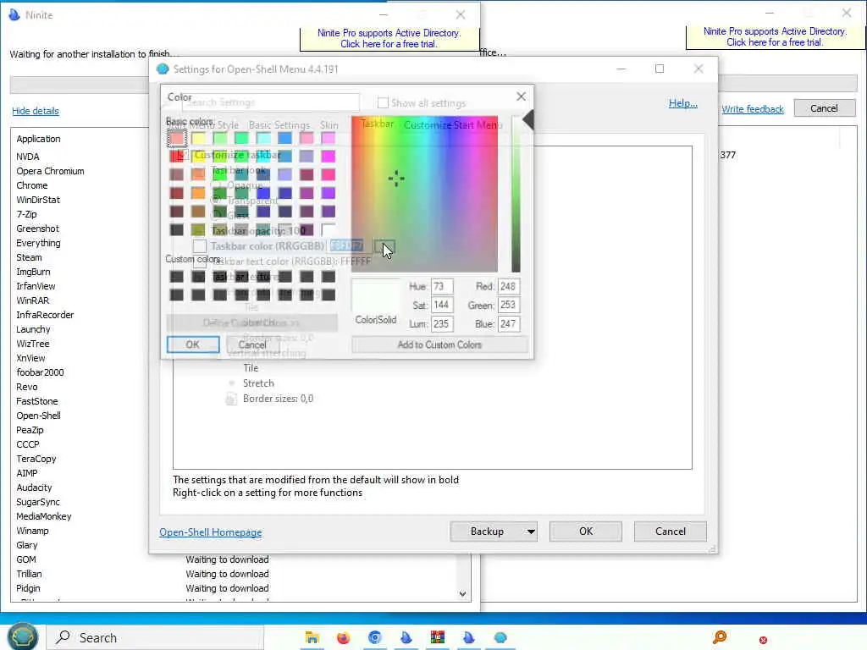Click the taskbar Search box
The image size is (867, 650).
coord(155,638)
